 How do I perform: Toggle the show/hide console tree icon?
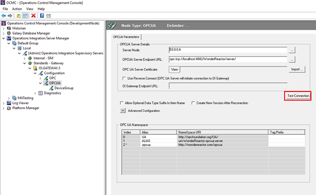25,16
